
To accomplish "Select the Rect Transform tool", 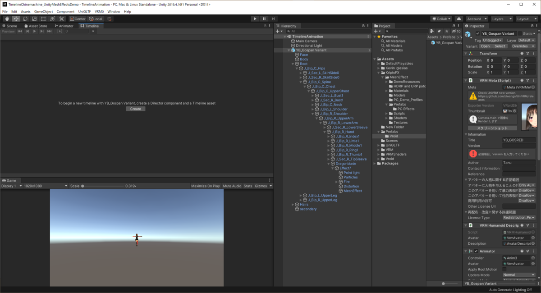I will 43,19.
